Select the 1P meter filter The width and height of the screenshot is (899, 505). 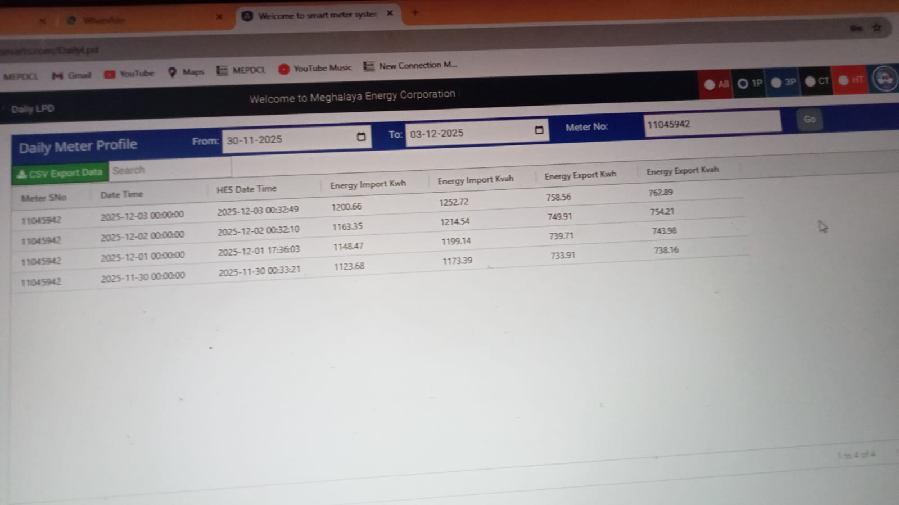click(750, 83)
